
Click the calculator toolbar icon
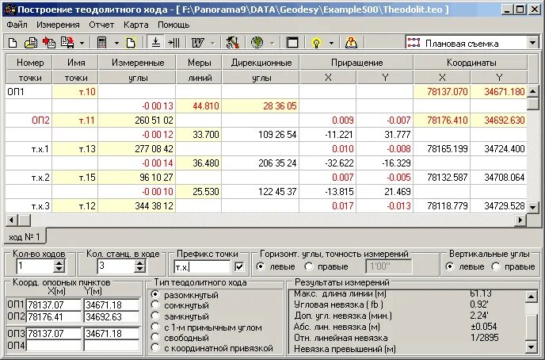pos(102,43)
